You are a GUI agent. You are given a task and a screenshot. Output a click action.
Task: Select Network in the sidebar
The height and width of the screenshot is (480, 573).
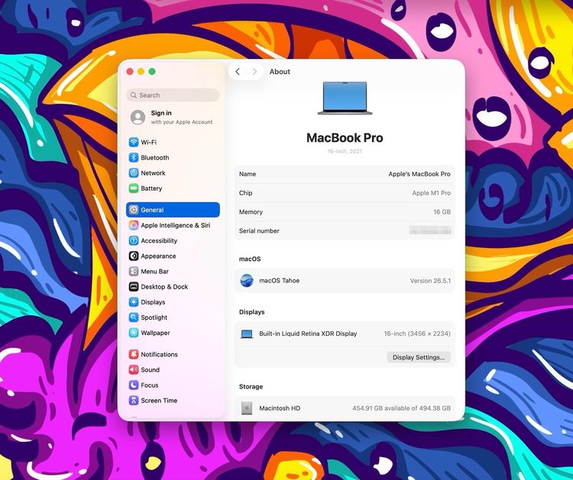point(173,172)
